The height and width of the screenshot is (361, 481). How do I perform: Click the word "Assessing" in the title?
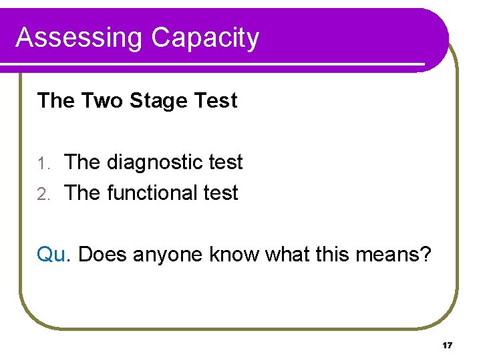pos(79,37)
